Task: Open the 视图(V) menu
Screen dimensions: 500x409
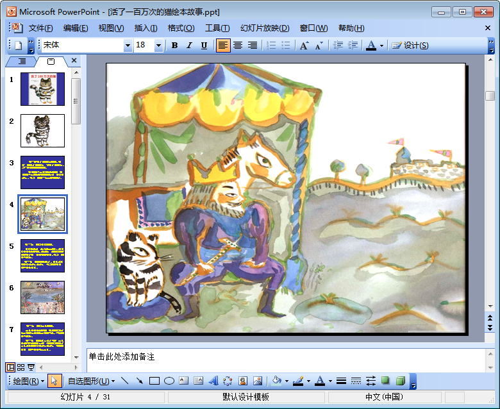Action: click(x=111, y=28)
